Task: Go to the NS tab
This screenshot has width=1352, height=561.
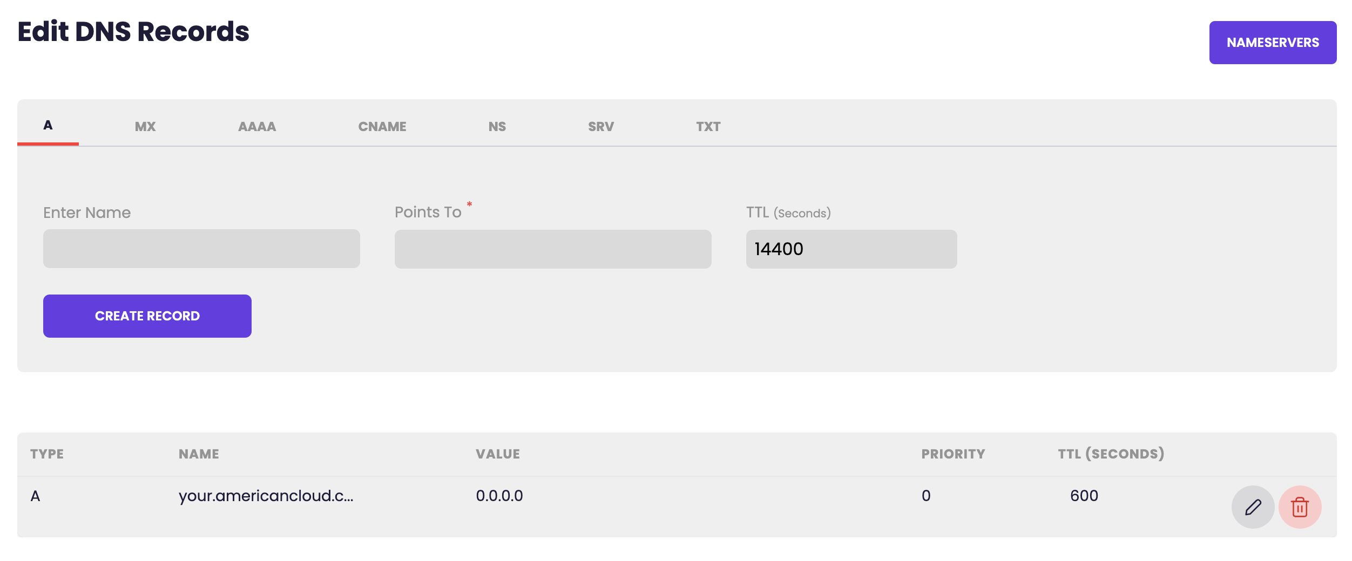Action: pyautogui.click(x=497, y=127)
